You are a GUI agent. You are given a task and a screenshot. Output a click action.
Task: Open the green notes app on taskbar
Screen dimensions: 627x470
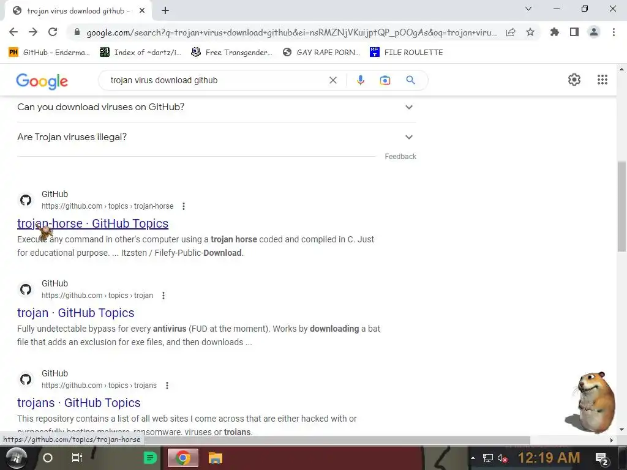click(x=151, y=458)
